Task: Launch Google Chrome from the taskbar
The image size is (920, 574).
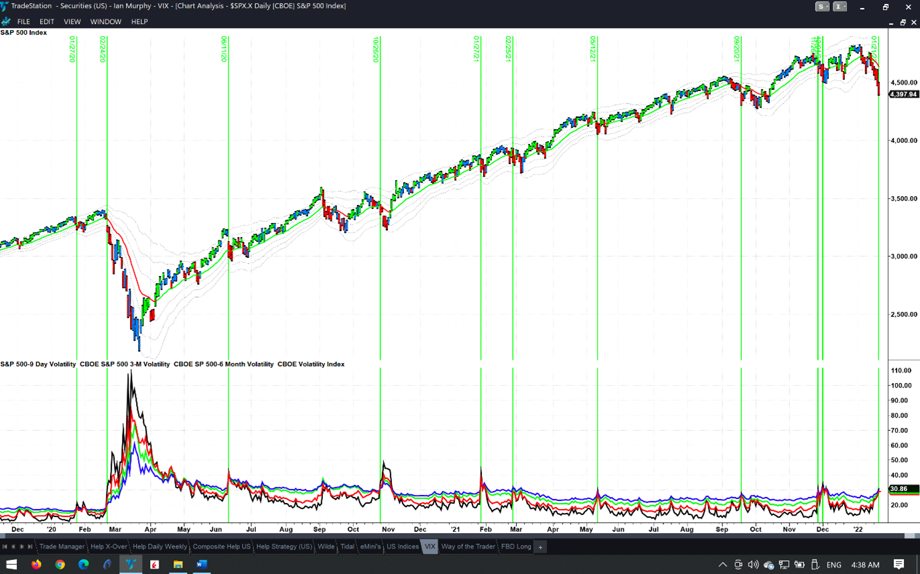Action: pyautogui.click(x=60, y=565)
